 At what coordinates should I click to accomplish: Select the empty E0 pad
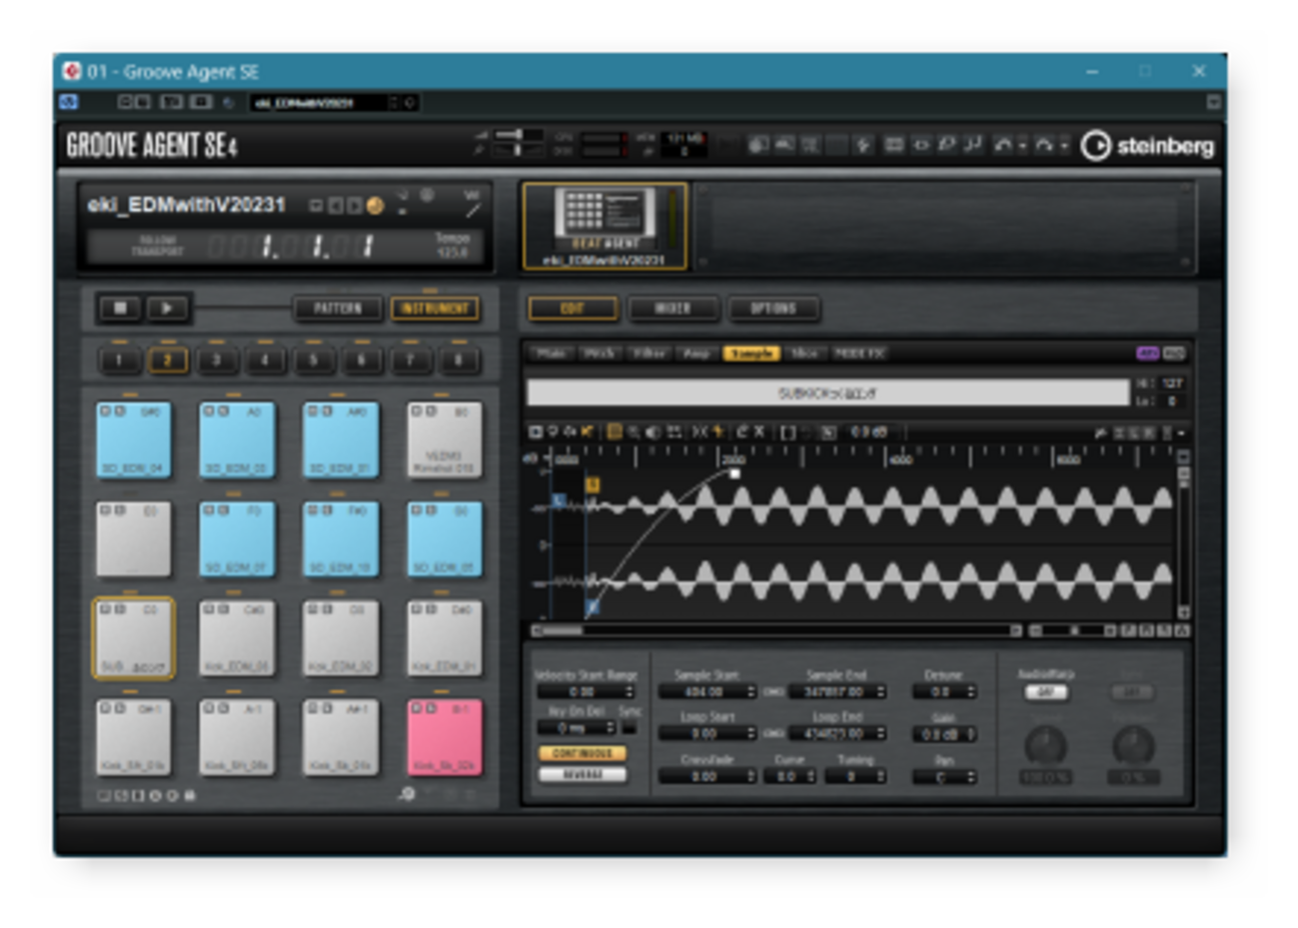[134, 539]
